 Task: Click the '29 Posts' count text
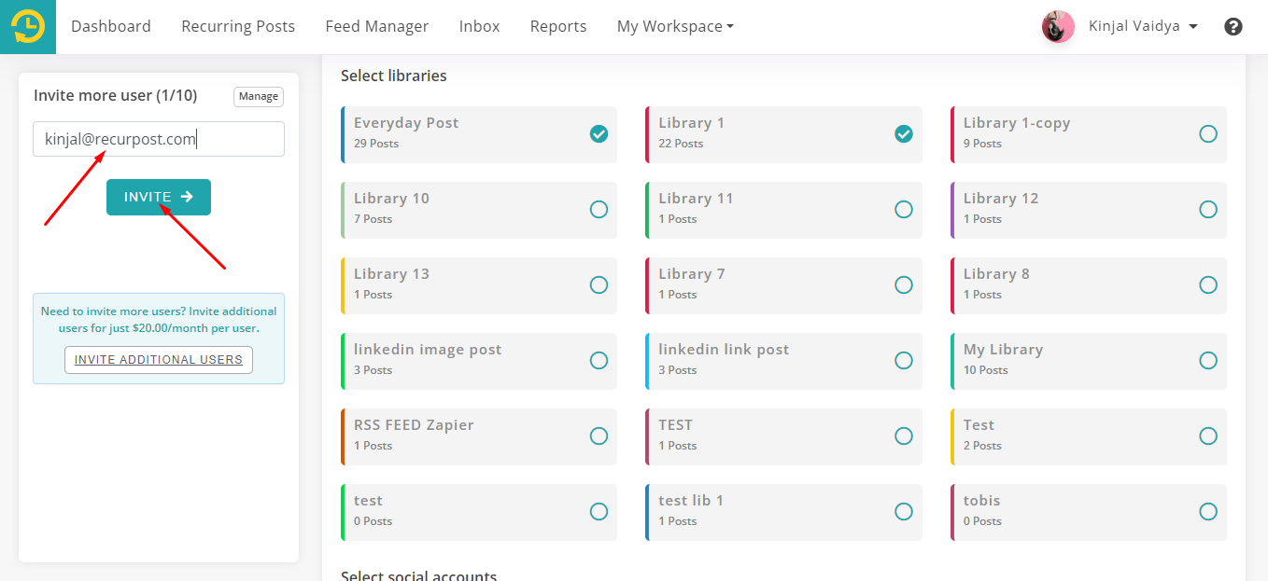coord(376,144)
